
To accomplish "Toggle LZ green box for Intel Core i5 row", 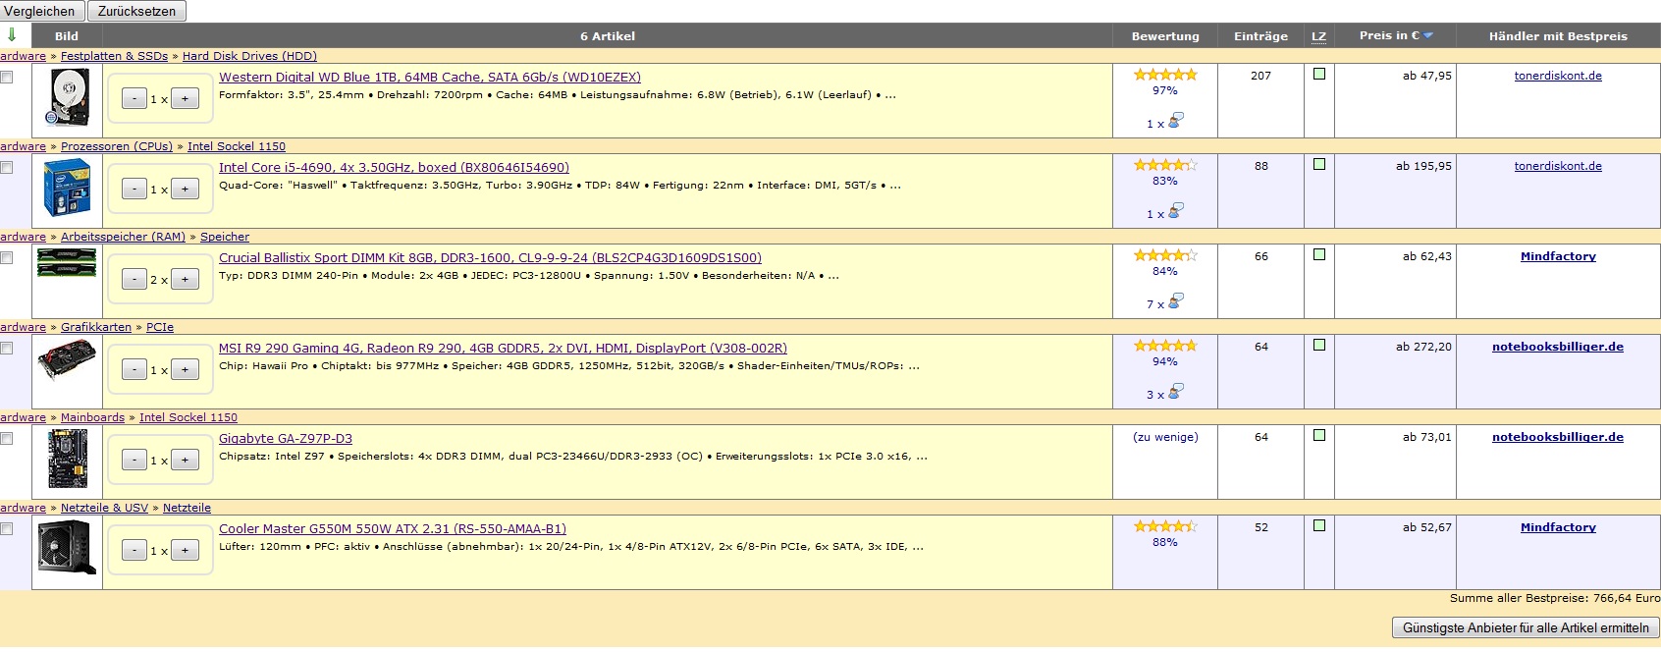I will pyautogui.click(x=1319, y=164).
